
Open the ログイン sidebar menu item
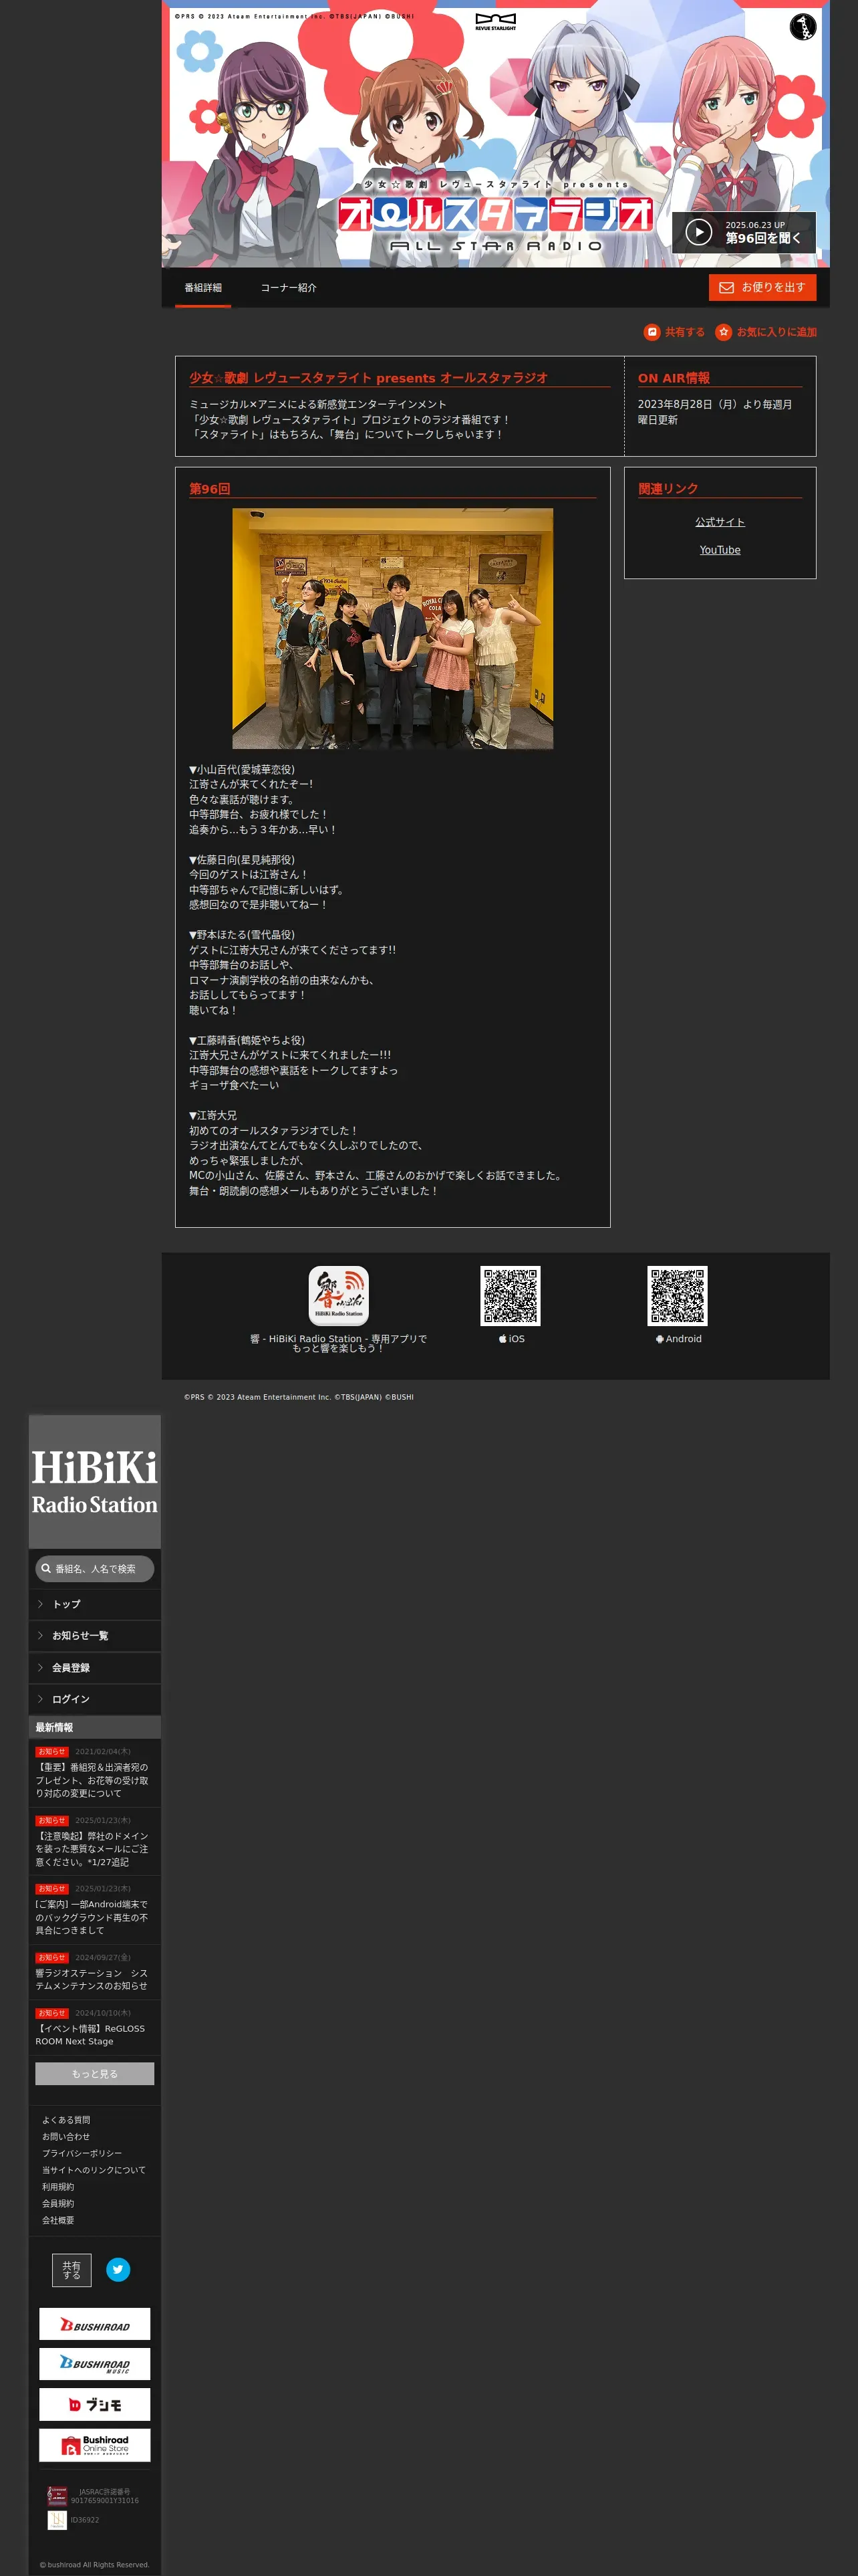pos(95,1699)
